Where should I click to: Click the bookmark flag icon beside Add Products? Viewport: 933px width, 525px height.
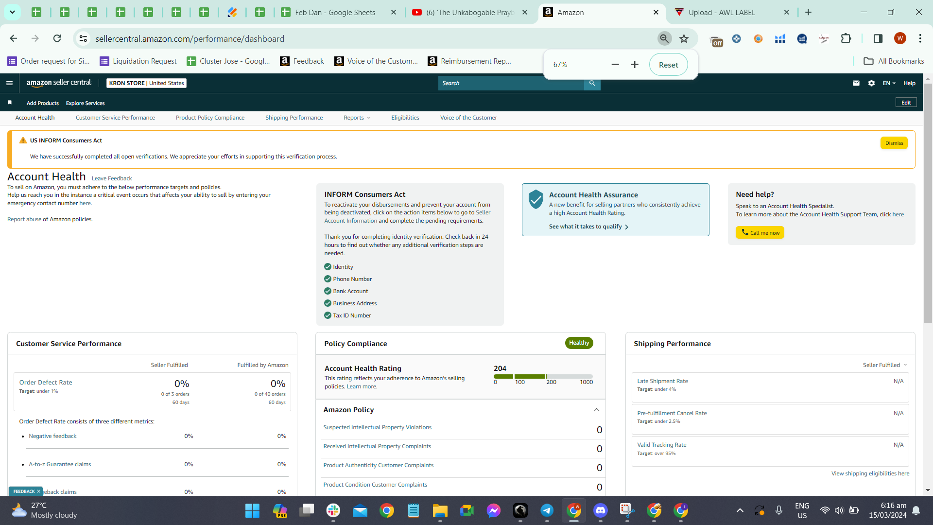click(x=10, y=103)
